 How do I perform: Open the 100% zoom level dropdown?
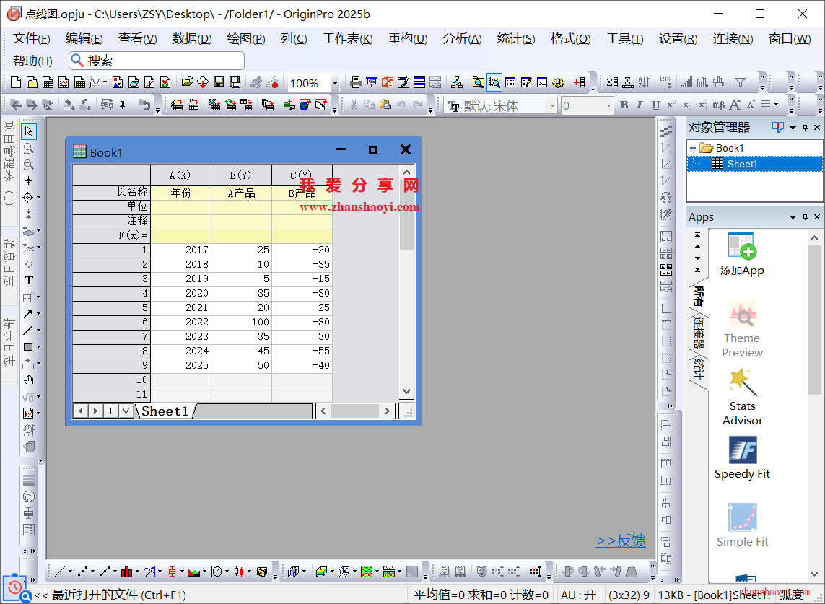335,84
